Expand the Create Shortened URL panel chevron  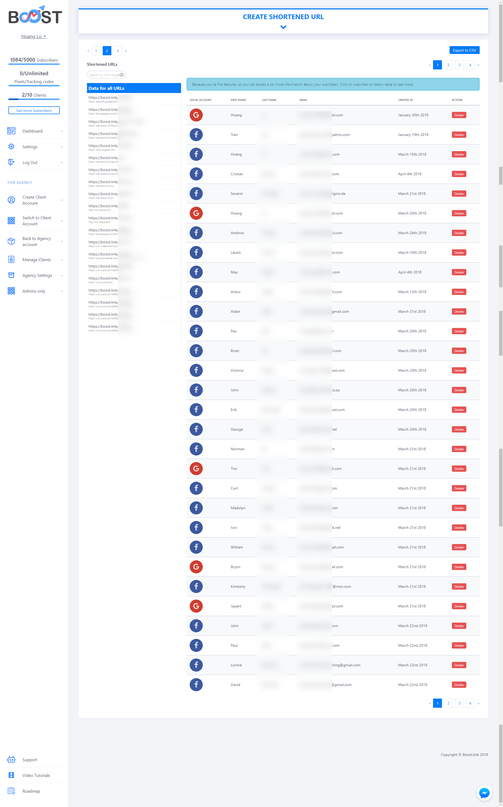point(283,27)
